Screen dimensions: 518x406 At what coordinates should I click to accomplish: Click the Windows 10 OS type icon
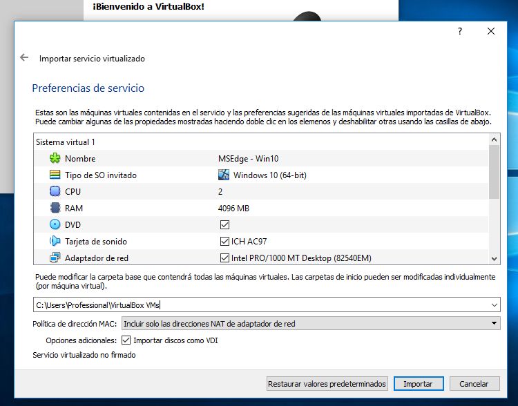coord(224,175)
